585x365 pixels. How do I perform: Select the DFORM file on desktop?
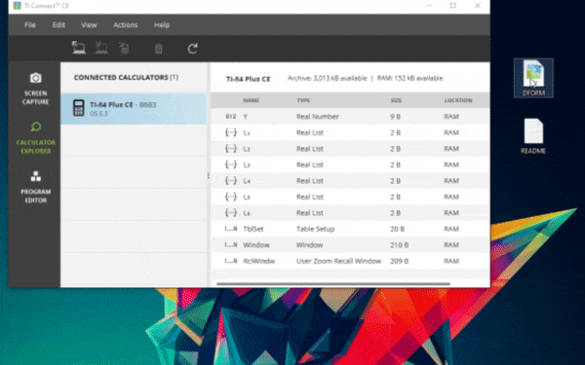[533, 78]
